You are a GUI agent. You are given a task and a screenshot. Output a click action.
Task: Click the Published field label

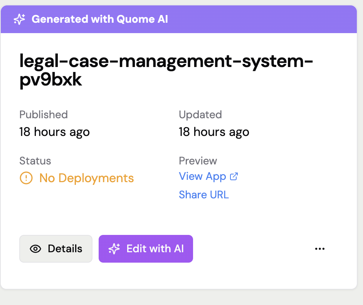tap(44, 115)
